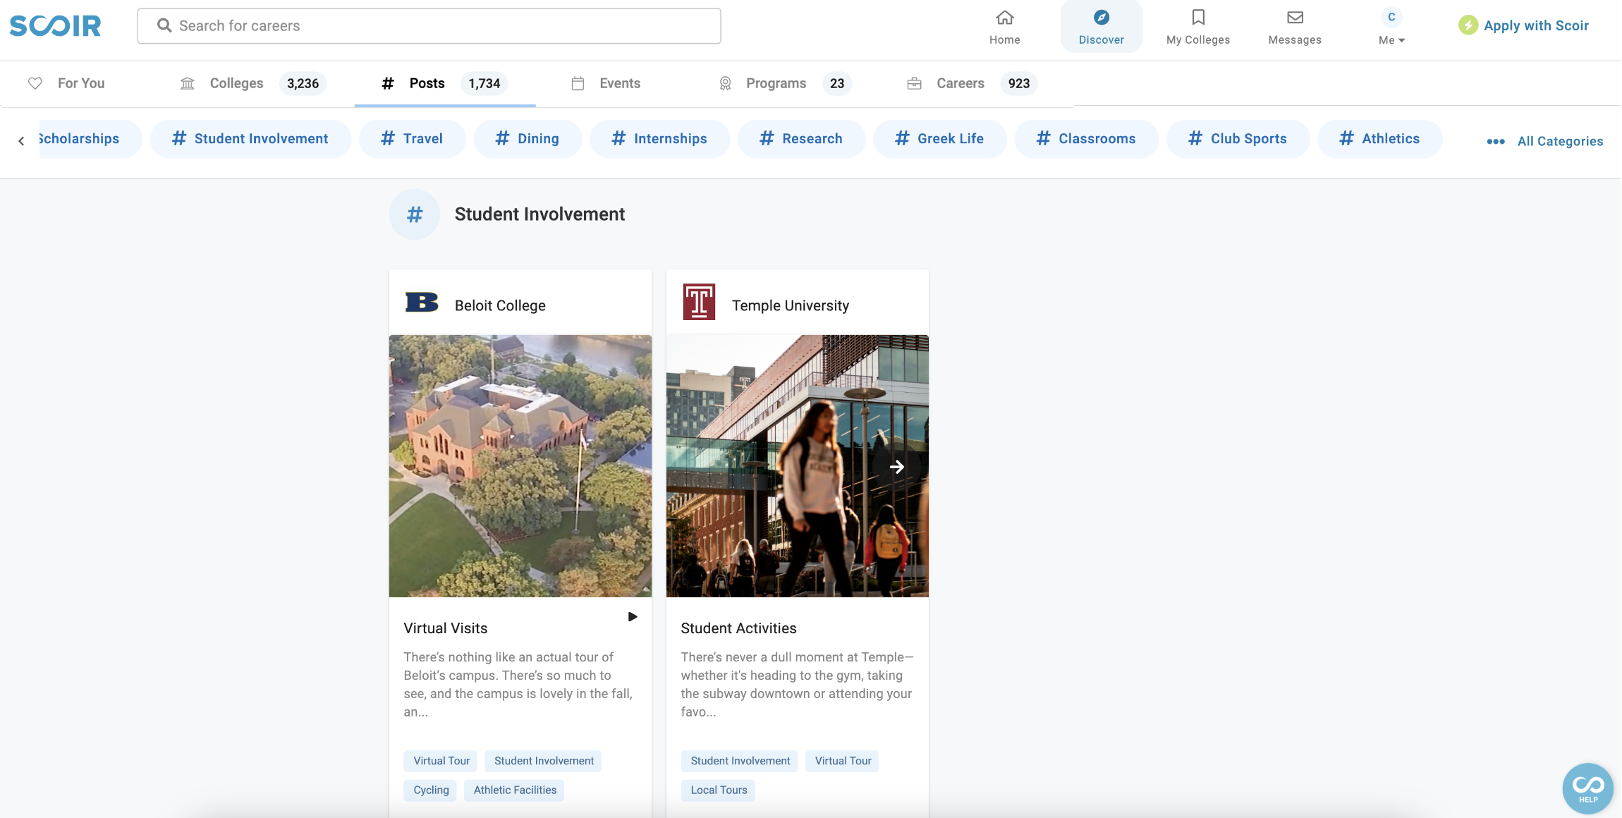Switch to the Colleges tab
1622x818 pixels.
click(252, 83)
